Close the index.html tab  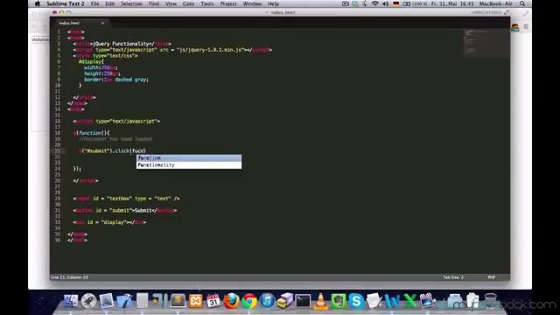coord(102,24)
